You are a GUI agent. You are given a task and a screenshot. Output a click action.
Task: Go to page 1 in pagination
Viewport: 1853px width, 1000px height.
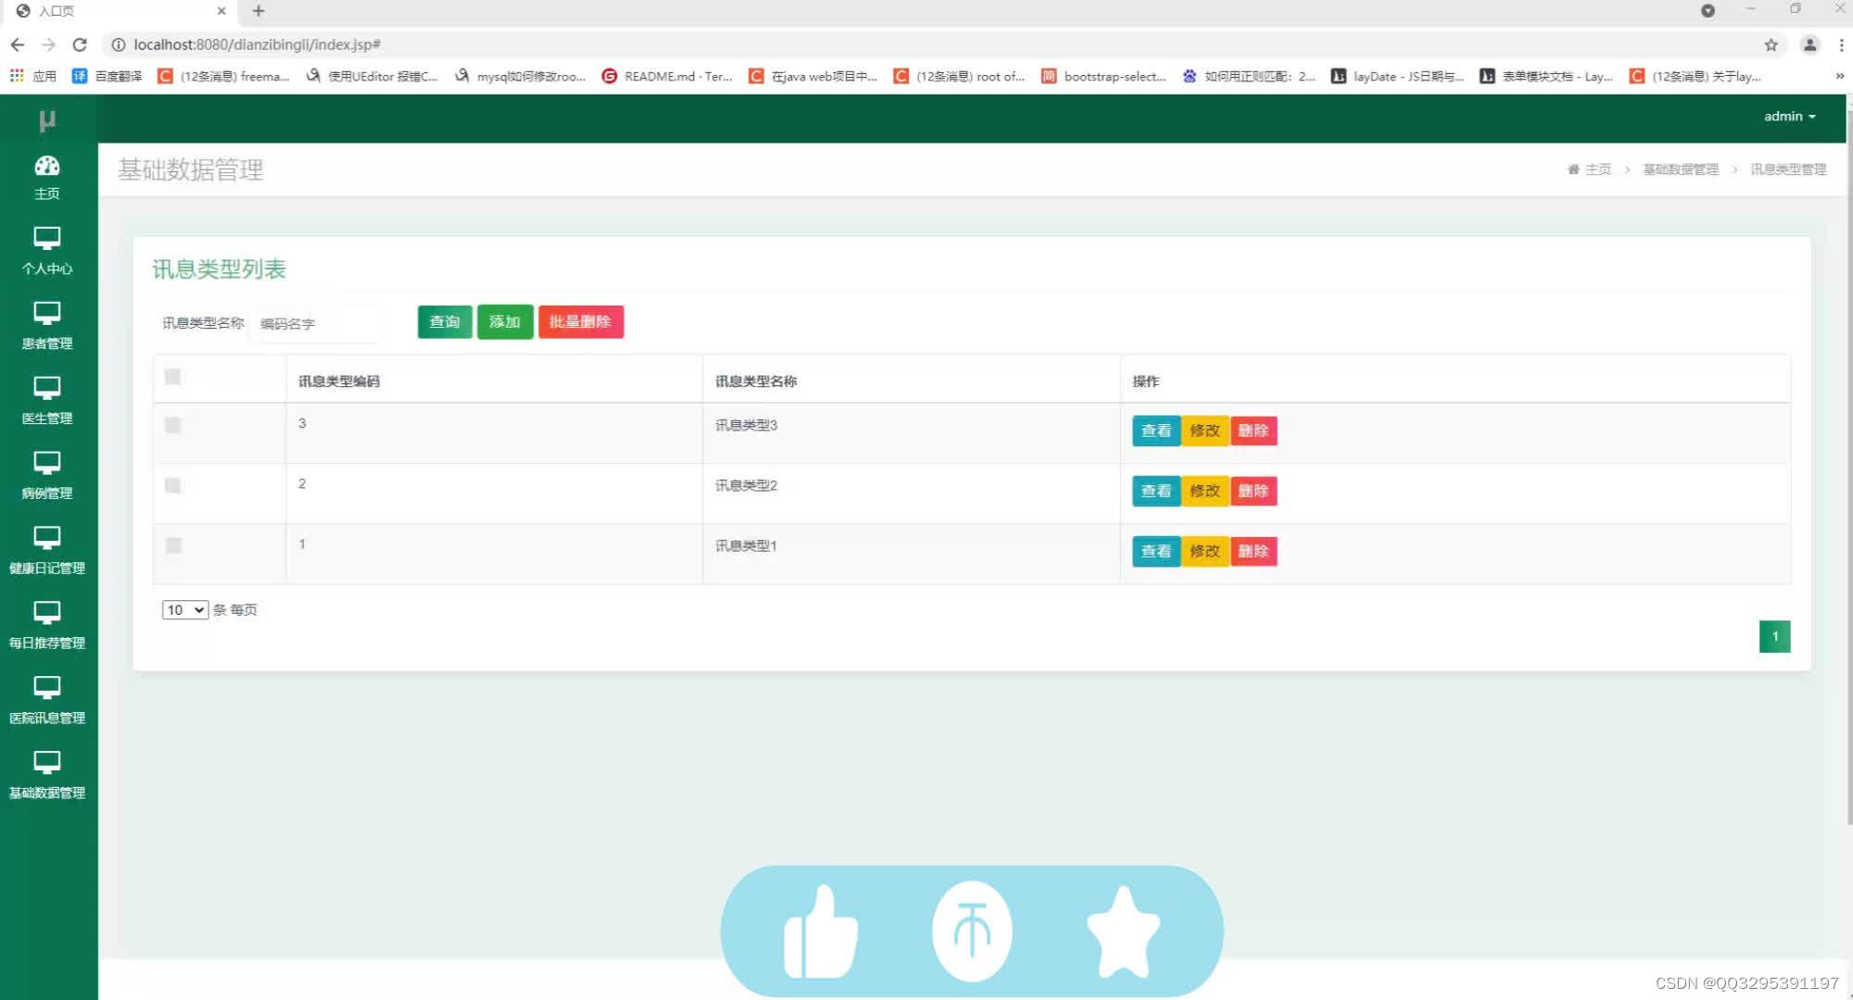tap(1774, 636)
